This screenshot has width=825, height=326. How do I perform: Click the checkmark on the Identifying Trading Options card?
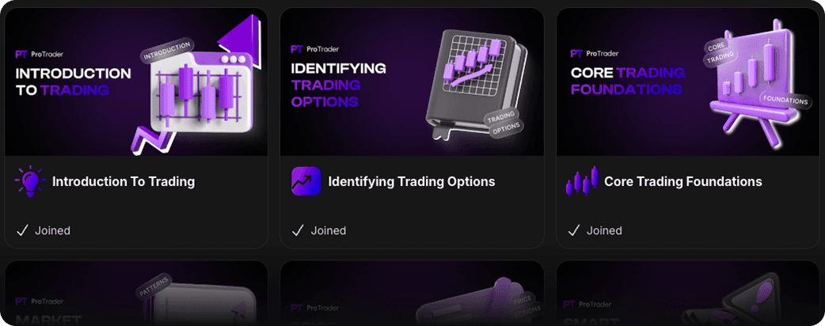[x=298, y=230]
